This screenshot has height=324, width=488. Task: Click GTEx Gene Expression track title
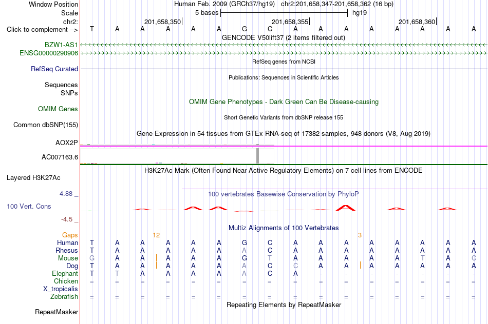point(284,134)
